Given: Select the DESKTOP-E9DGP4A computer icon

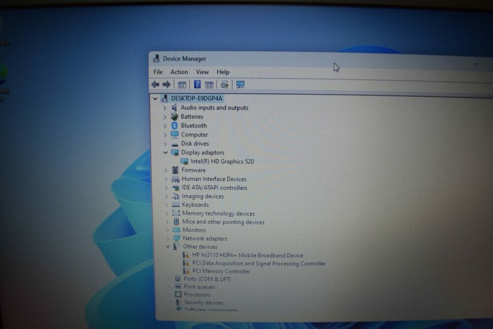Looking at the screenshot, I should coord(165,98).
